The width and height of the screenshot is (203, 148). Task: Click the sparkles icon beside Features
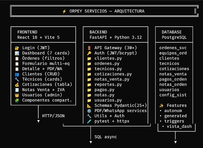(161, 106)
